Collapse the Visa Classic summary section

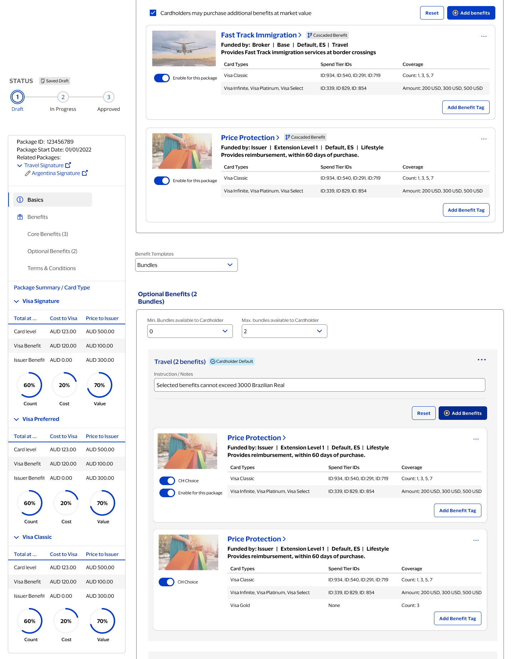[x=16, y=537]
